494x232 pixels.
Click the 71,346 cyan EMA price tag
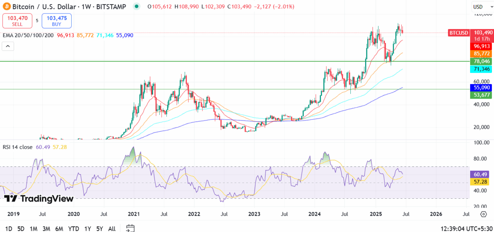click(x=481, y=69)
